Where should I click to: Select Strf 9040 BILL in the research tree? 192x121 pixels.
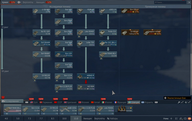[x=108, y=54]
